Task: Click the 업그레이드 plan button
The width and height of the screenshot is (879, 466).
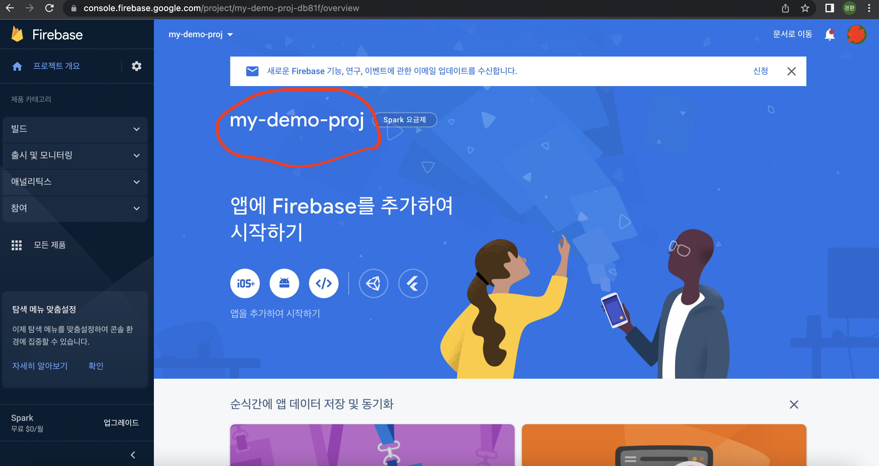Action: 121,423
